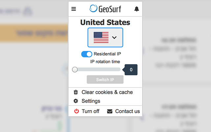Click the trash can icon
This screenshot has width=211, height=132.
(76, 92)
